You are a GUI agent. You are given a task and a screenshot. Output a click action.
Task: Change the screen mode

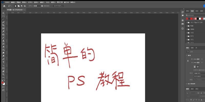[3, 90]
